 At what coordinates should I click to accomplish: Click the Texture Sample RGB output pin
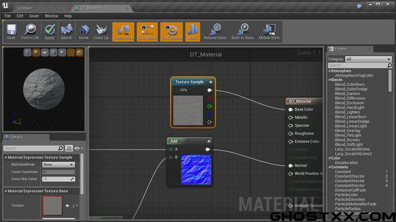(x=209, y=90)
